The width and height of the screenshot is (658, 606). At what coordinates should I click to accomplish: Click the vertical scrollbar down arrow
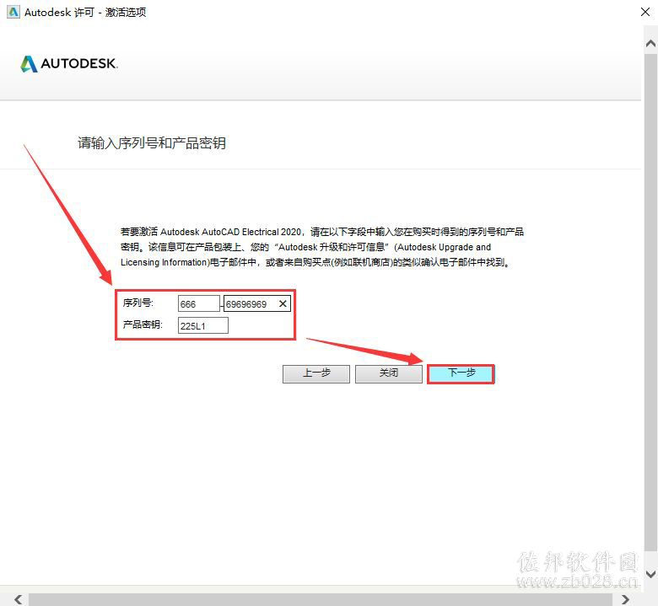[651, 574]
